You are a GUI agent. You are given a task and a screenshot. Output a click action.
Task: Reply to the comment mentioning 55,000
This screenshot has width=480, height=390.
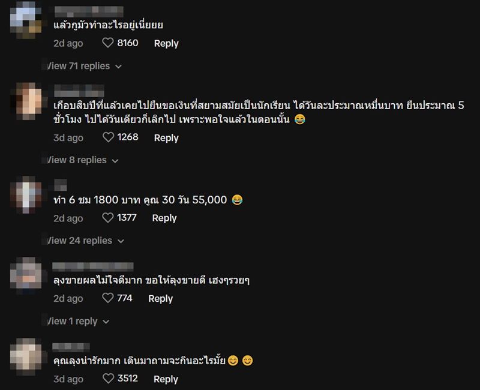coord(164,218)
